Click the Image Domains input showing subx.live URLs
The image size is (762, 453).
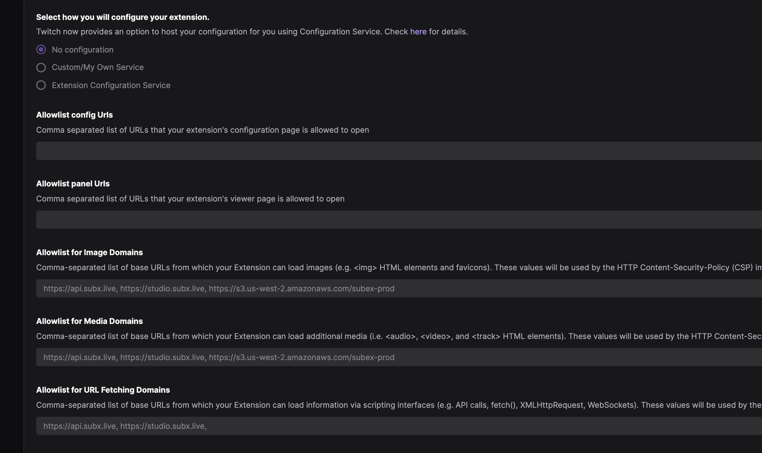coord(244,288)
